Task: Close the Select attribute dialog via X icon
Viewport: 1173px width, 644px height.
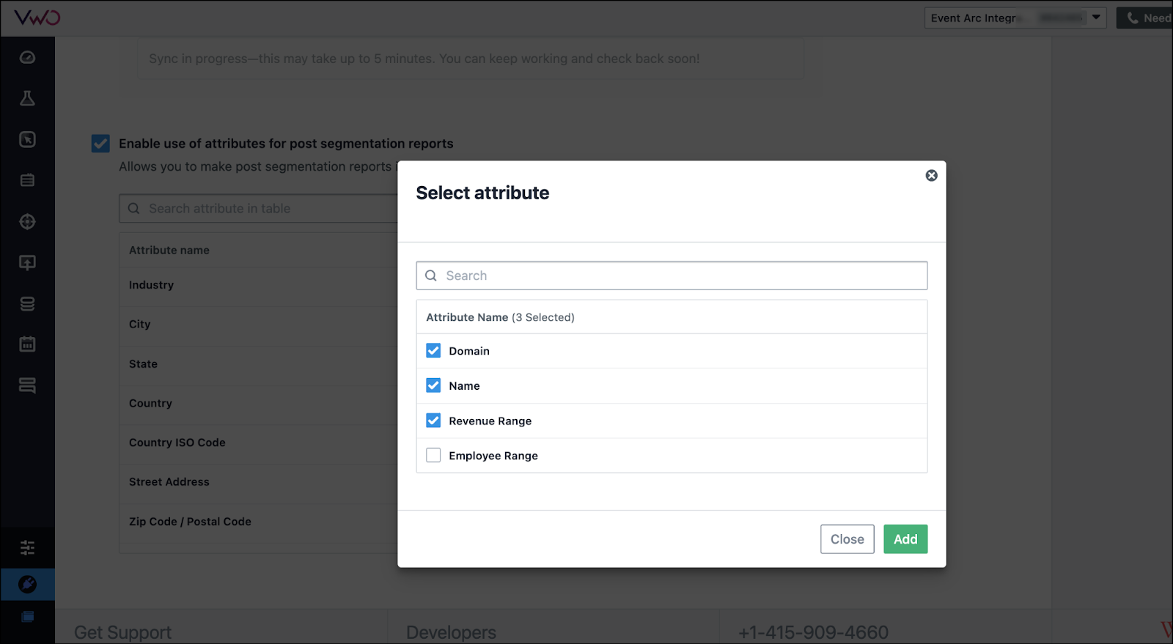Action: click(931, 175)
